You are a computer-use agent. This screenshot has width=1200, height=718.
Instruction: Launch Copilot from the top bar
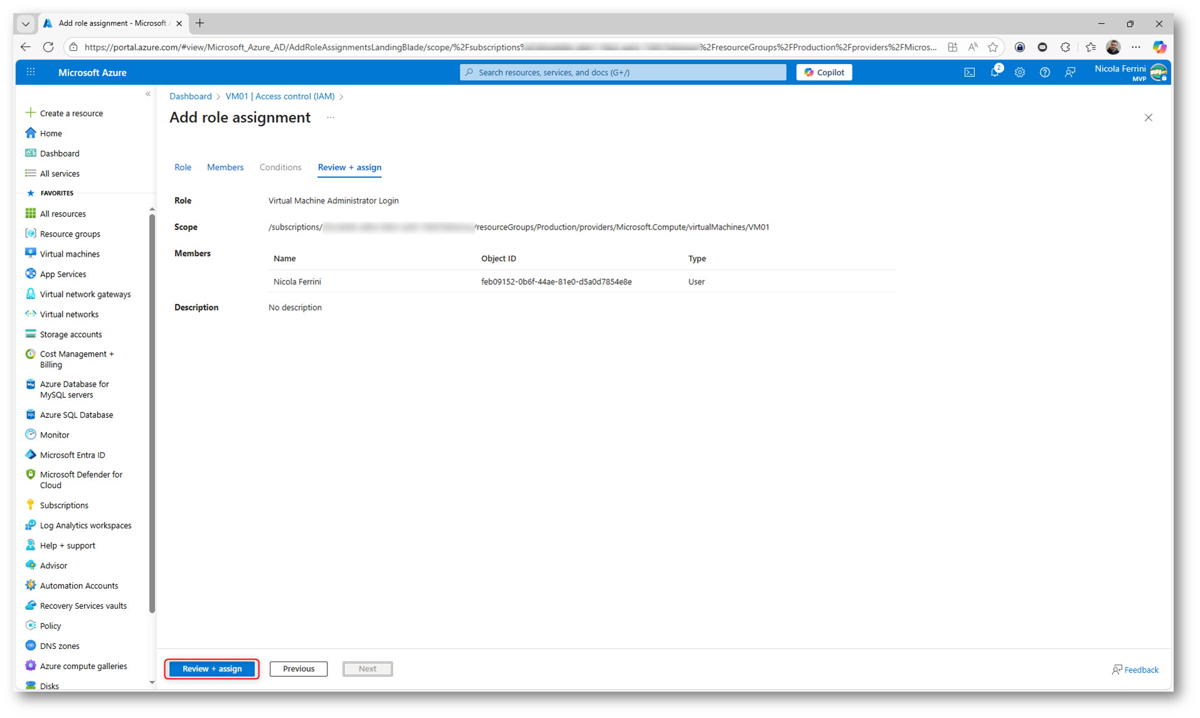pyautogui.click(x=824, y=72)
